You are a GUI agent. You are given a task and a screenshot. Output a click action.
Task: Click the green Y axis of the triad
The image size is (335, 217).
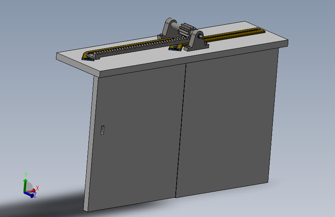coord(26,185)
